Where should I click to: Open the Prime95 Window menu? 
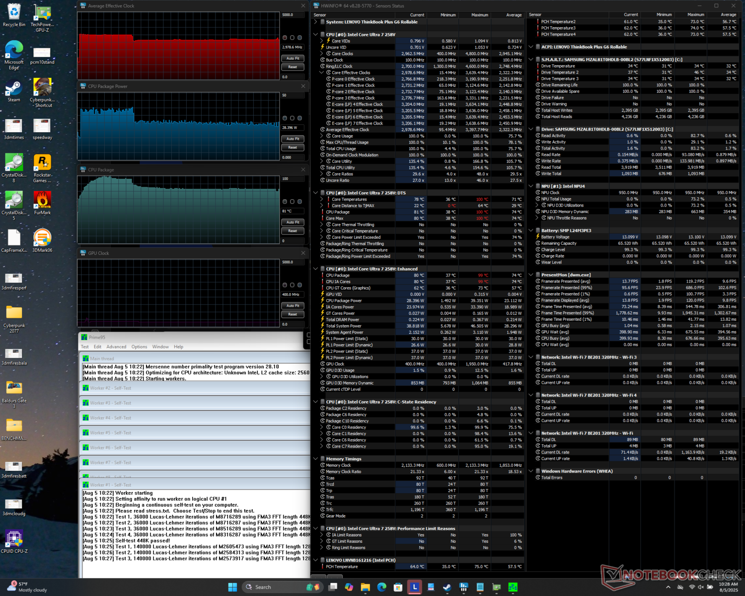160,347
